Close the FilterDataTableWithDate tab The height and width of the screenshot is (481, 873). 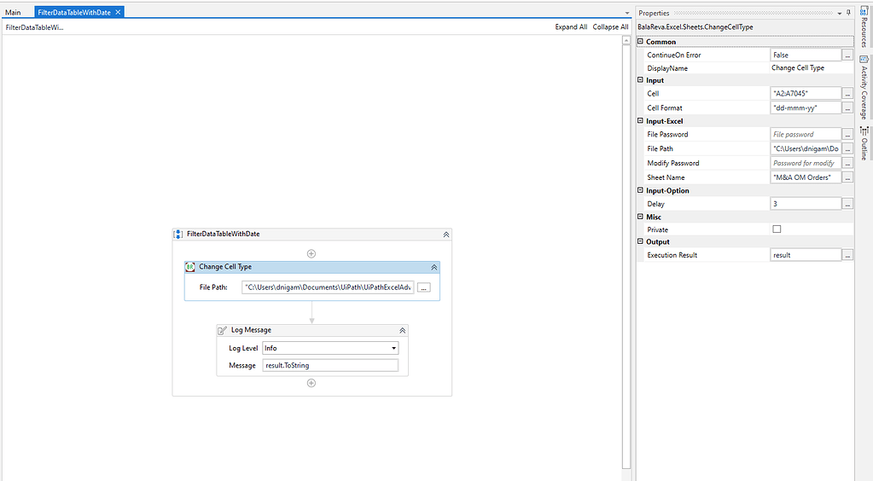118,12
